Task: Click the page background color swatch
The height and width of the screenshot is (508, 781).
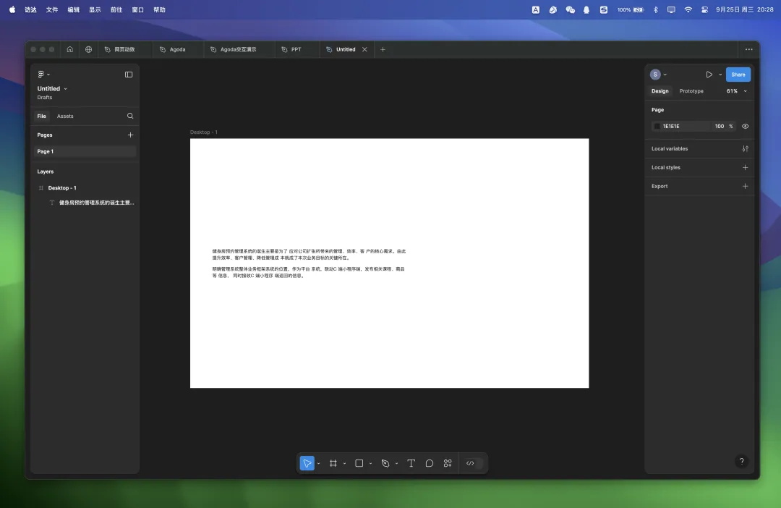Action: tap(657, 126)
